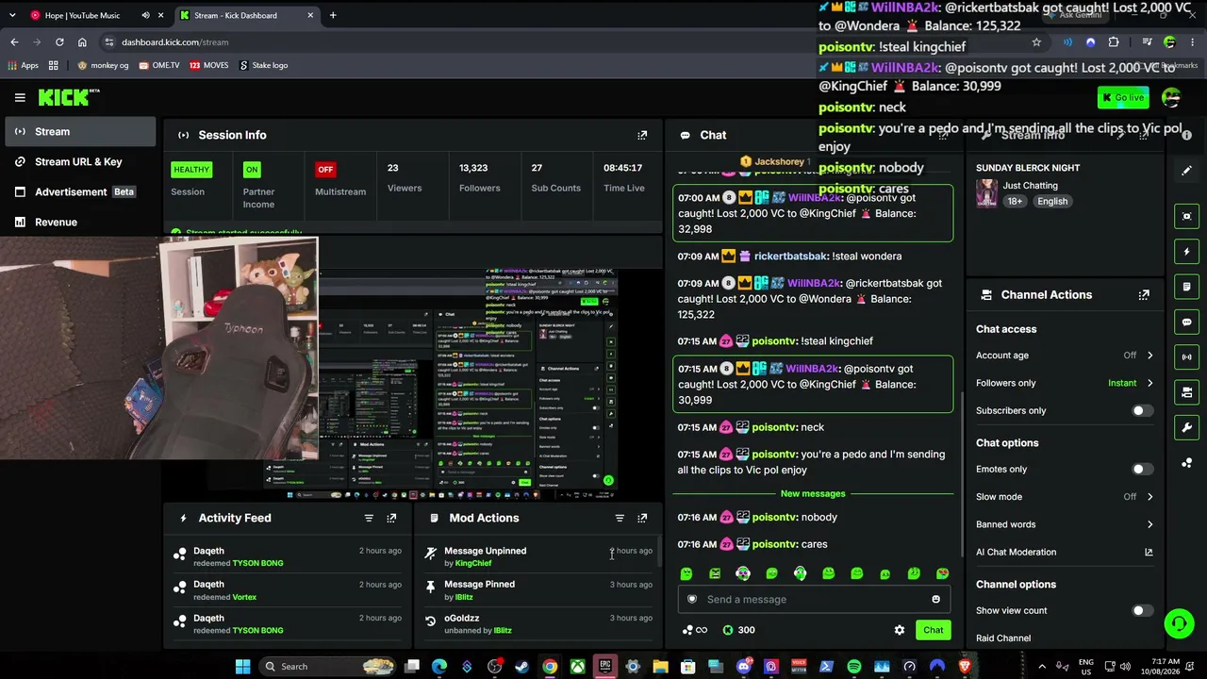1207x679 pixels.
Task: Open the Stake logo bookmark
Action: (x=263, y=65)
